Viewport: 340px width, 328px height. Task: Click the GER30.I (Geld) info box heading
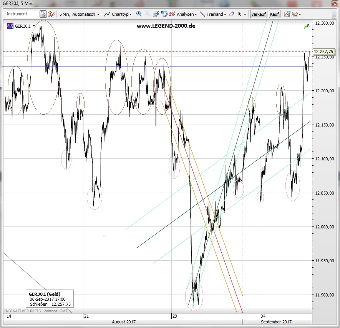(x=45, y=294)
